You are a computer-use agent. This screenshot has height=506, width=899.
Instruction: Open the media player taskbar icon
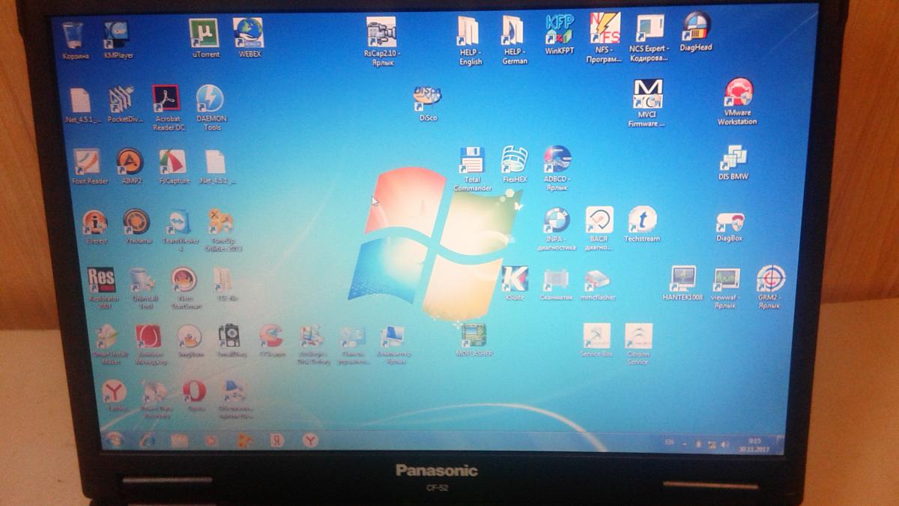[211, 441]
